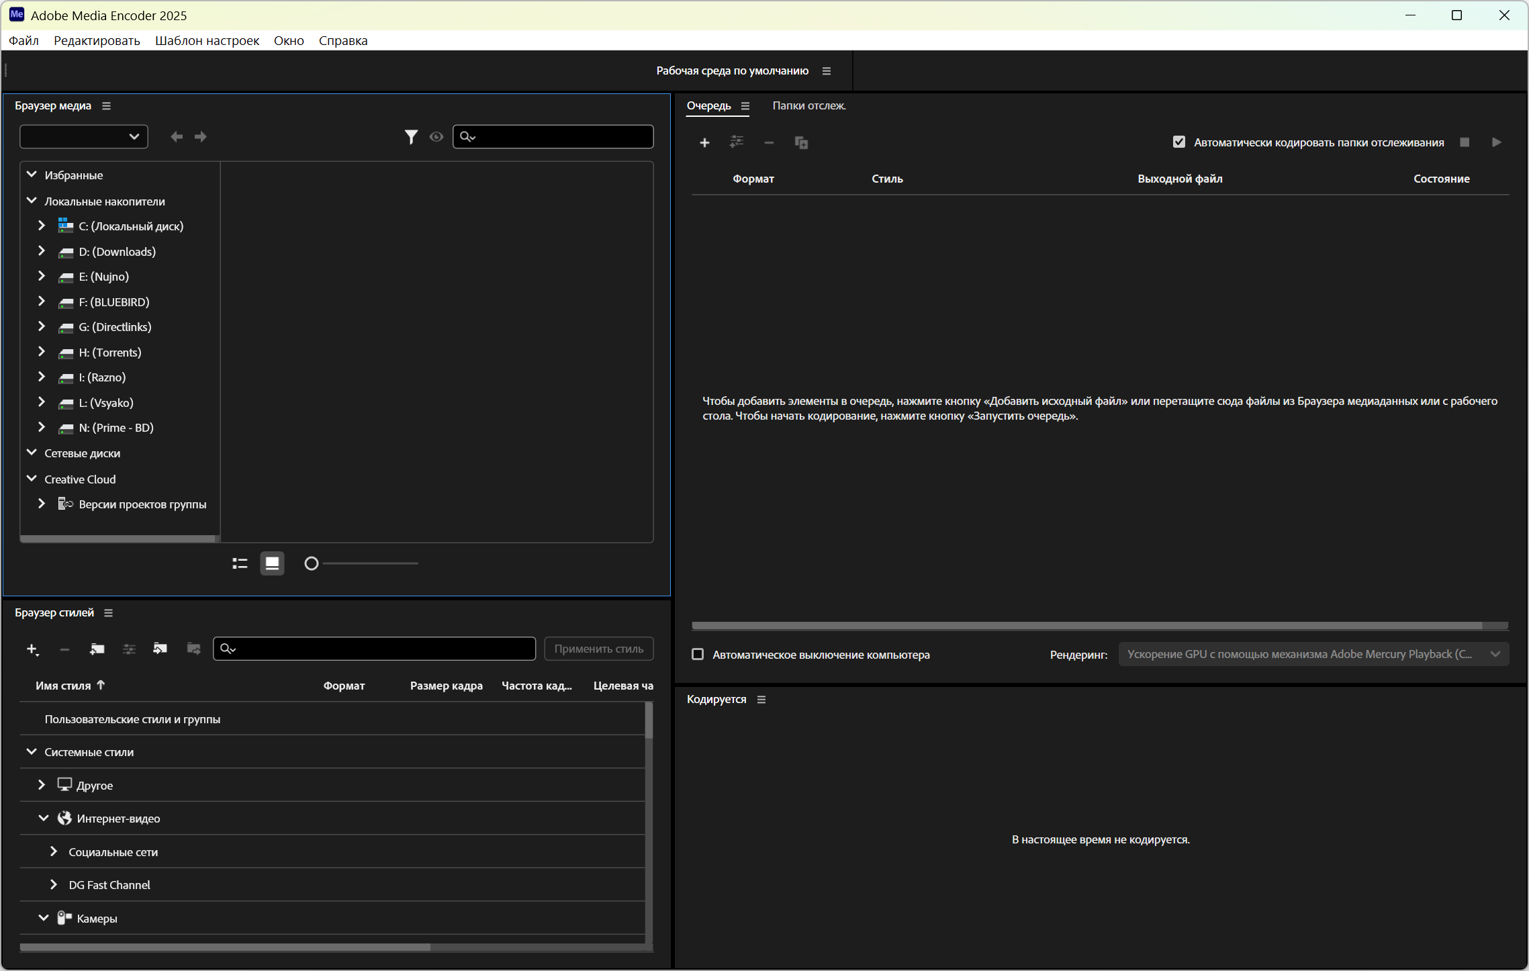Click Stop Queue square button
This screenshot has width=1529, height=971.
1465,142
